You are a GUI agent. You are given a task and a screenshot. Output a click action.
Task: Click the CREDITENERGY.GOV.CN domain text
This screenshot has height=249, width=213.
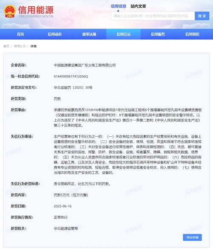36,16
